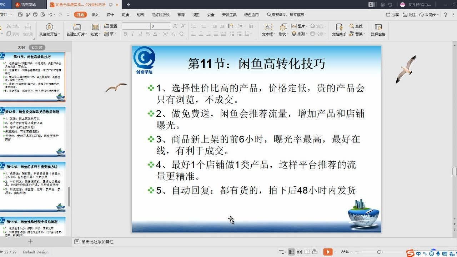
Task: Open the Transitions (切换) ribbon tab
Action: (125, 15)
